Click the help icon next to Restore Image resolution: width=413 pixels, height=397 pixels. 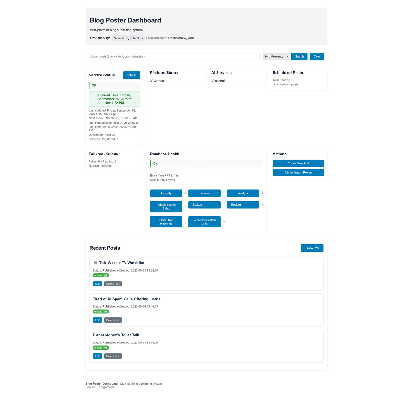tap(262, 205)
